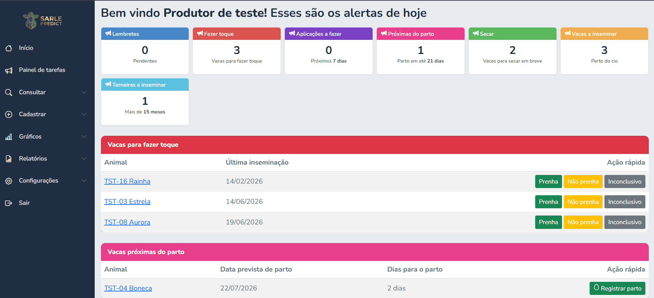Click the 19/06/2026 insemination date cell

tap(244, 222)
